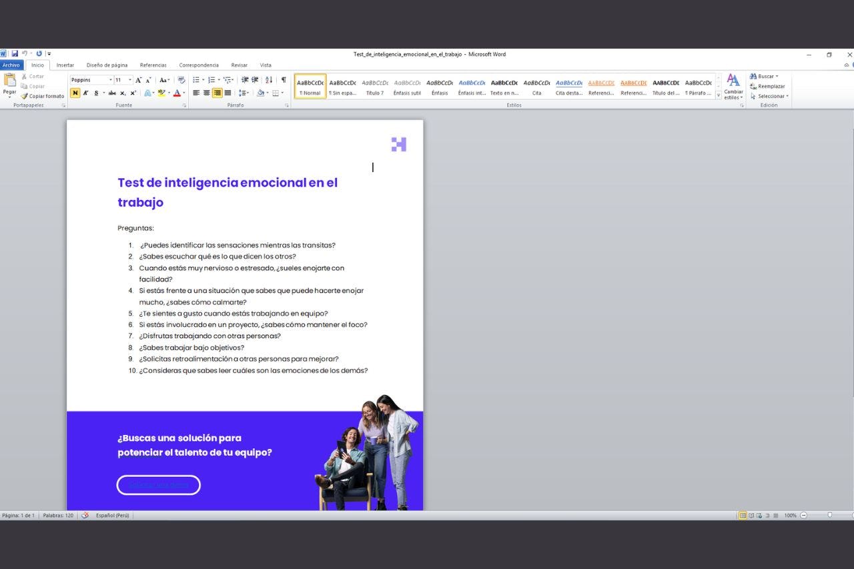The height and width of the screenshot is (569, 854).
Task: Enable justified paragraph alignment
Action: click(x=227, y=93)
